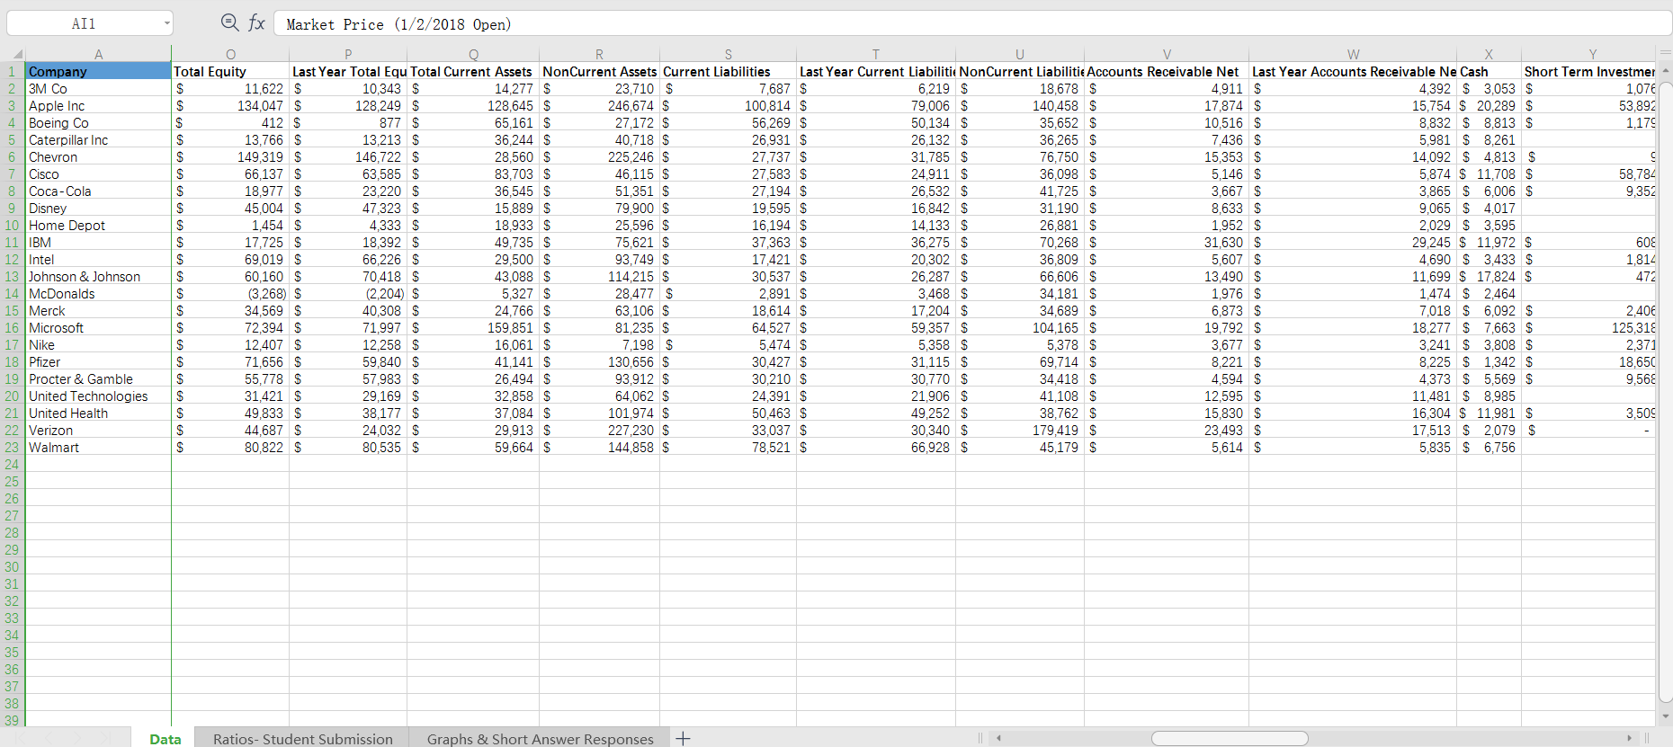Click the Coca-Cola company cell
The width and height of the screenshot is (1673, 747).
(x=98, y=191)
